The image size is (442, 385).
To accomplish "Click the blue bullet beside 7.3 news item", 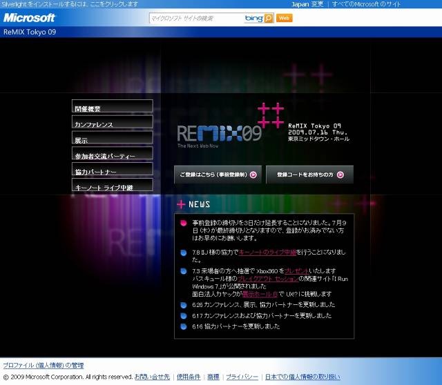I will point(184,271).
